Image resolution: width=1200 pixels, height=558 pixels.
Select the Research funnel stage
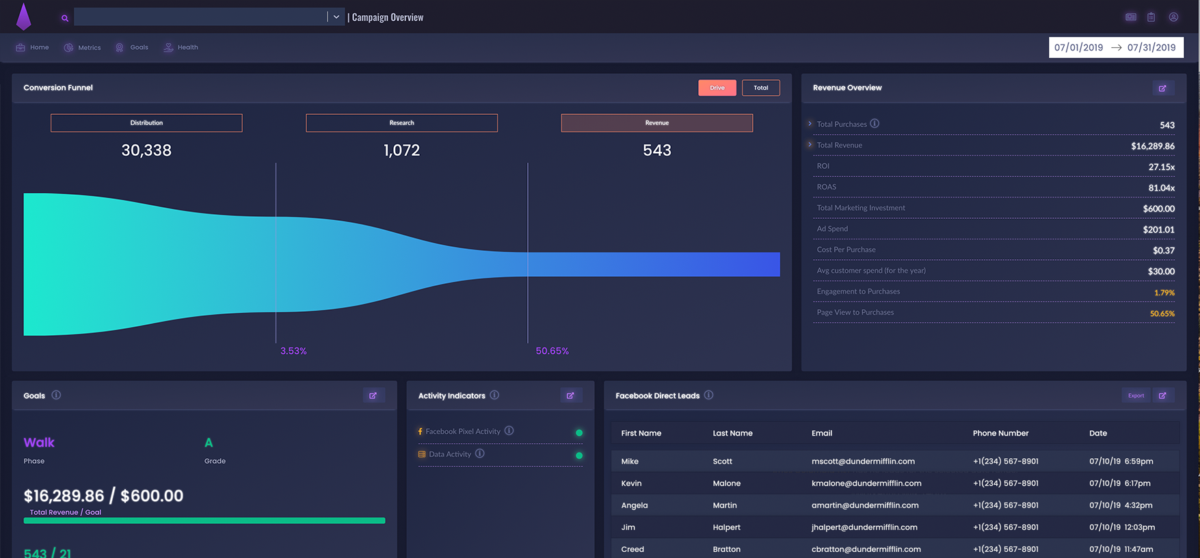402,123
